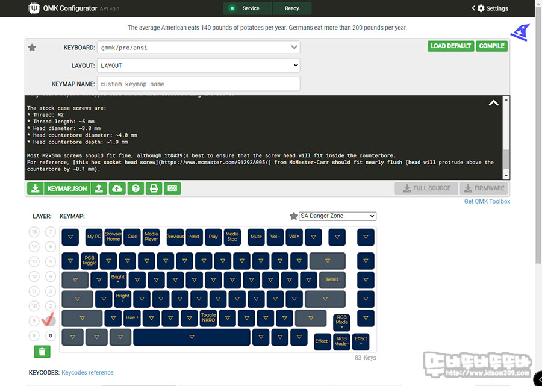
Task: Click the green trash layer button
Action: 42,352
